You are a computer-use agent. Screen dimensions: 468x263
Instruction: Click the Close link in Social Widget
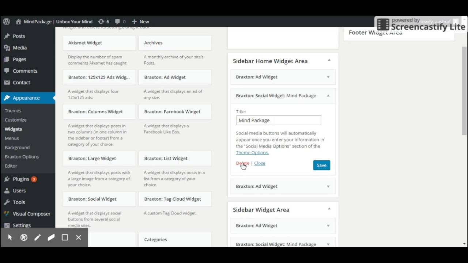[260, 163]
